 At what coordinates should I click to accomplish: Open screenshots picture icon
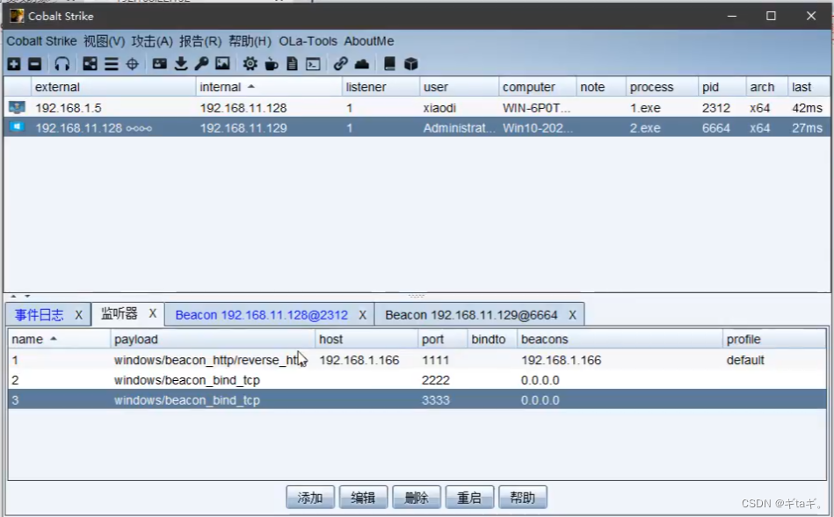[222, 64]
